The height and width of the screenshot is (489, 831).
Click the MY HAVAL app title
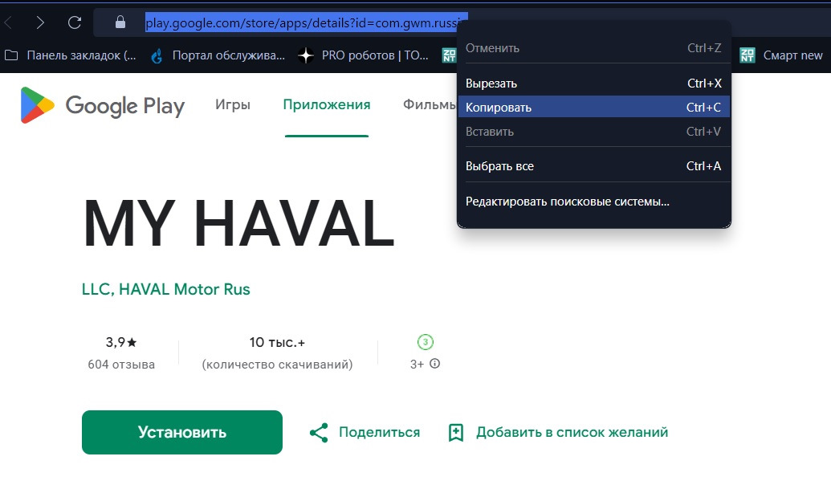pyautogui.click(x=239, y=223)
